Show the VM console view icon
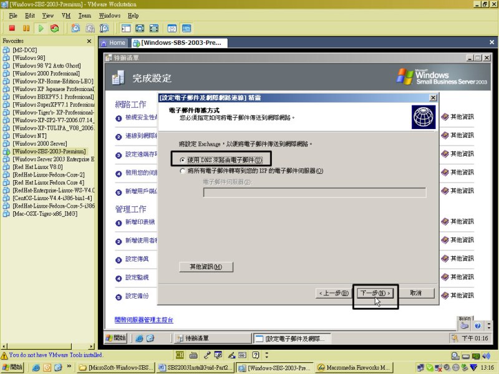Image resolution: width=499 pixels, height=374 pixels. pyautogui.click(x=187, y=28)
